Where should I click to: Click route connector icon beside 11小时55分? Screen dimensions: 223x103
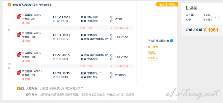coord(111,37)
